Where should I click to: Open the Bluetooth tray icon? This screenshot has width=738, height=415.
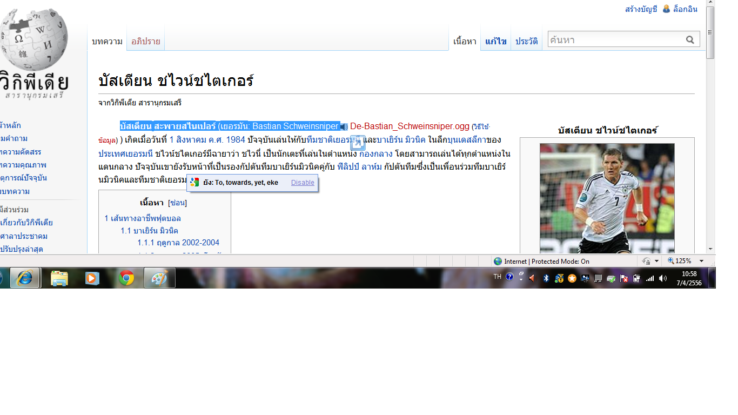pos(546,278)
